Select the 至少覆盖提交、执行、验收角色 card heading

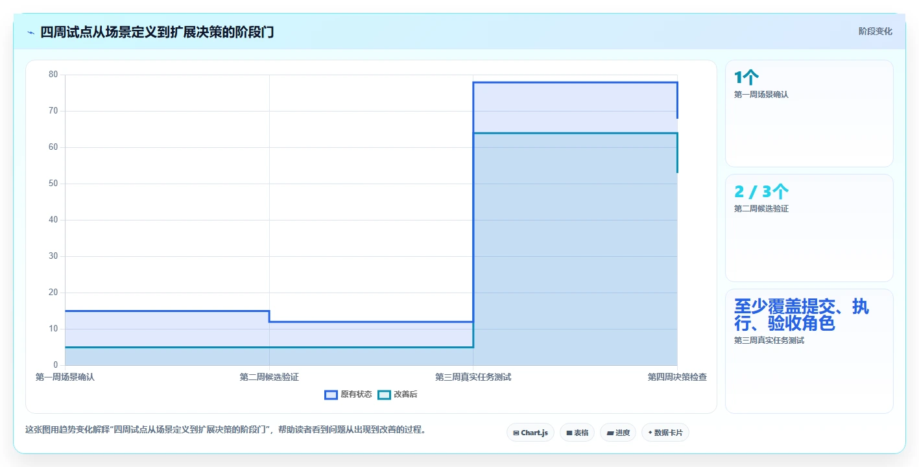coord(802,315)
